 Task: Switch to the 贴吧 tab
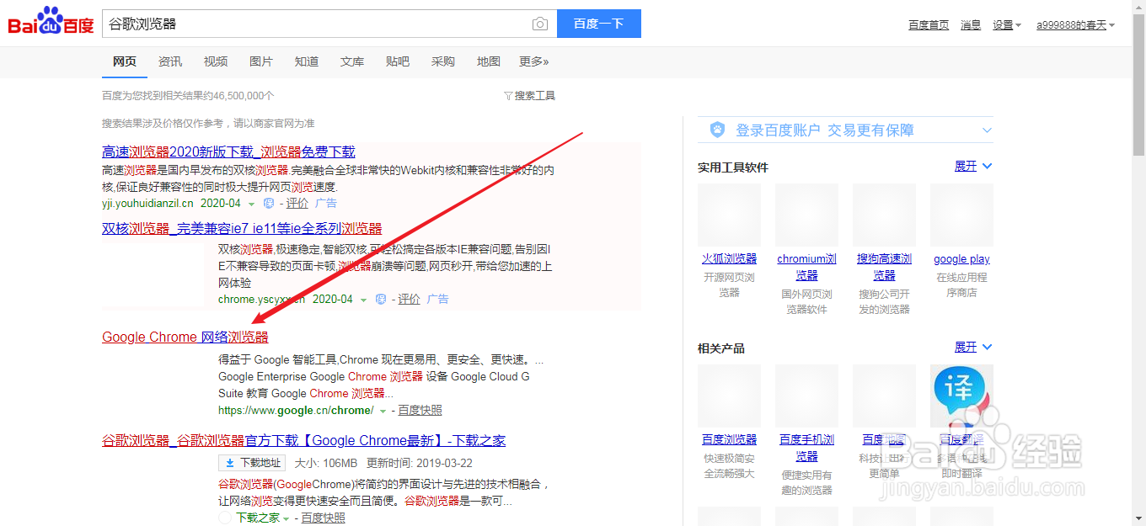(x=398, y=61)
